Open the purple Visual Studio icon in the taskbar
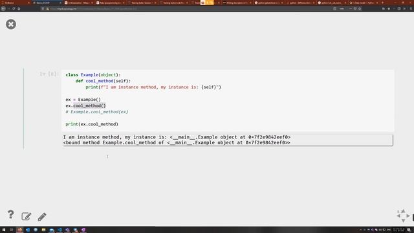 83,230
